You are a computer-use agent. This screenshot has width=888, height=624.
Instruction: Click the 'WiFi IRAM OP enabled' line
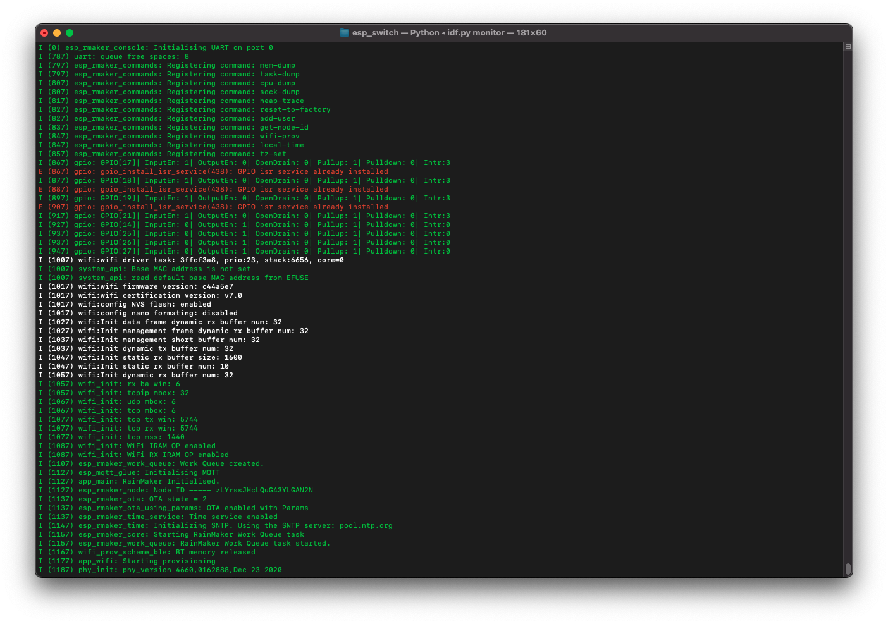[127, 446]
